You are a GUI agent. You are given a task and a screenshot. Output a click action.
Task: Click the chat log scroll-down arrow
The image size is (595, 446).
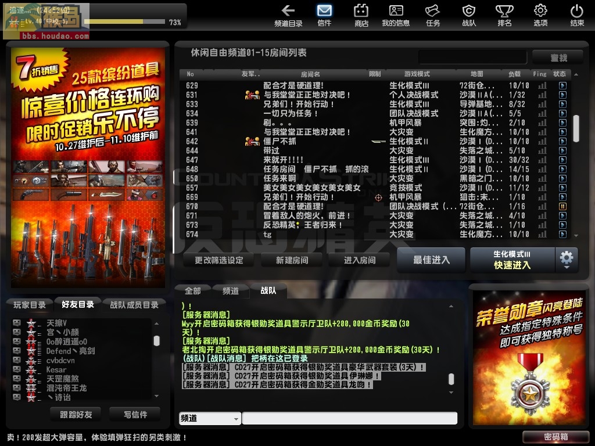pos(451,393)
